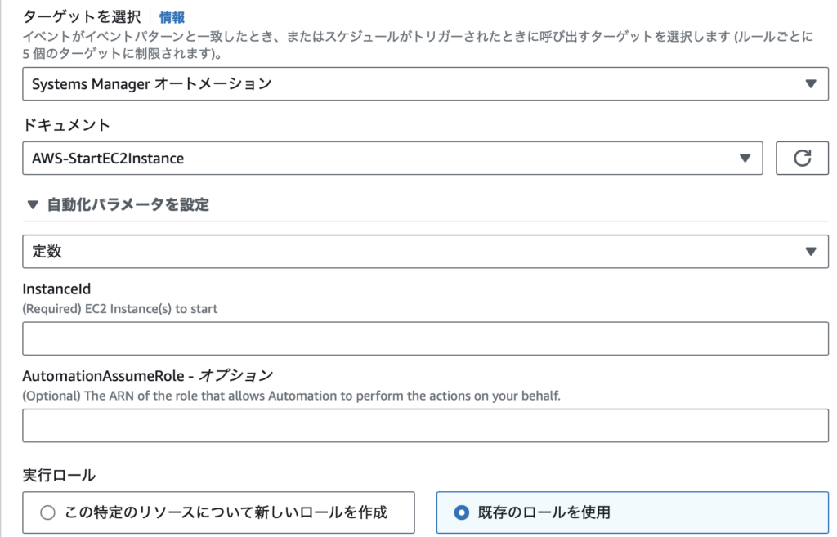Click the ドキュメント field label
The height and width of the screenshot is (537, 837).
click(x=66, y=125)
